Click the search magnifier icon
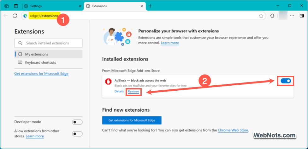Screen dimensions: 308x149 (20, 43)
